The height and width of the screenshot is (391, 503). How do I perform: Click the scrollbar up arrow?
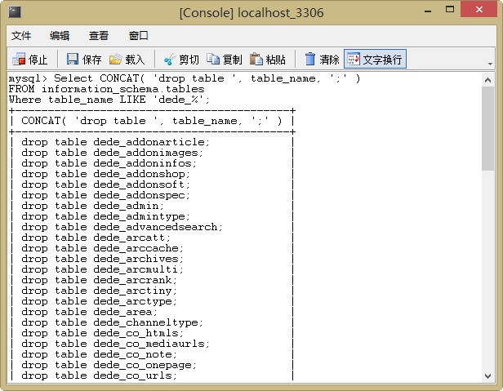487,78
